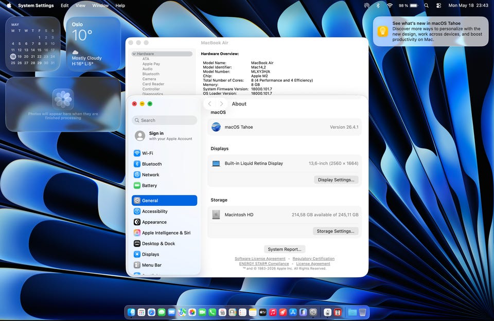Click the Wi-Fi status menu bar icon
The image size is (494, 321).
coord(390,5)
